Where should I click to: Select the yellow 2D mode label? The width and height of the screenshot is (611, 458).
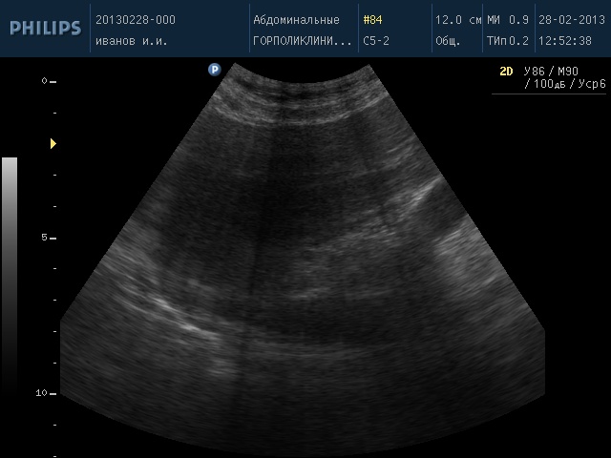click(507, 72)
